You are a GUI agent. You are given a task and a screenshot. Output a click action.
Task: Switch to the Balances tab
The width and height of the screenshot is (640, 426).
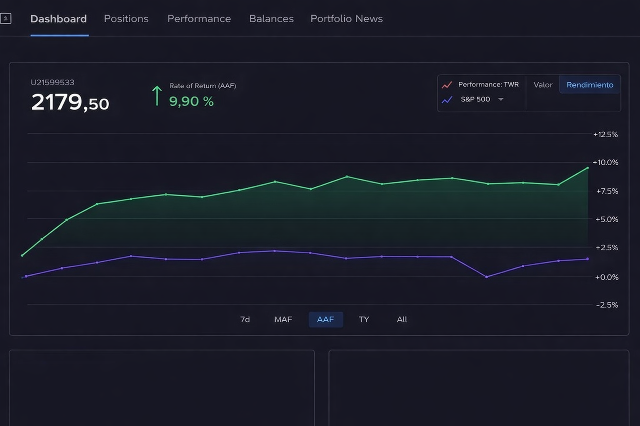271,19
